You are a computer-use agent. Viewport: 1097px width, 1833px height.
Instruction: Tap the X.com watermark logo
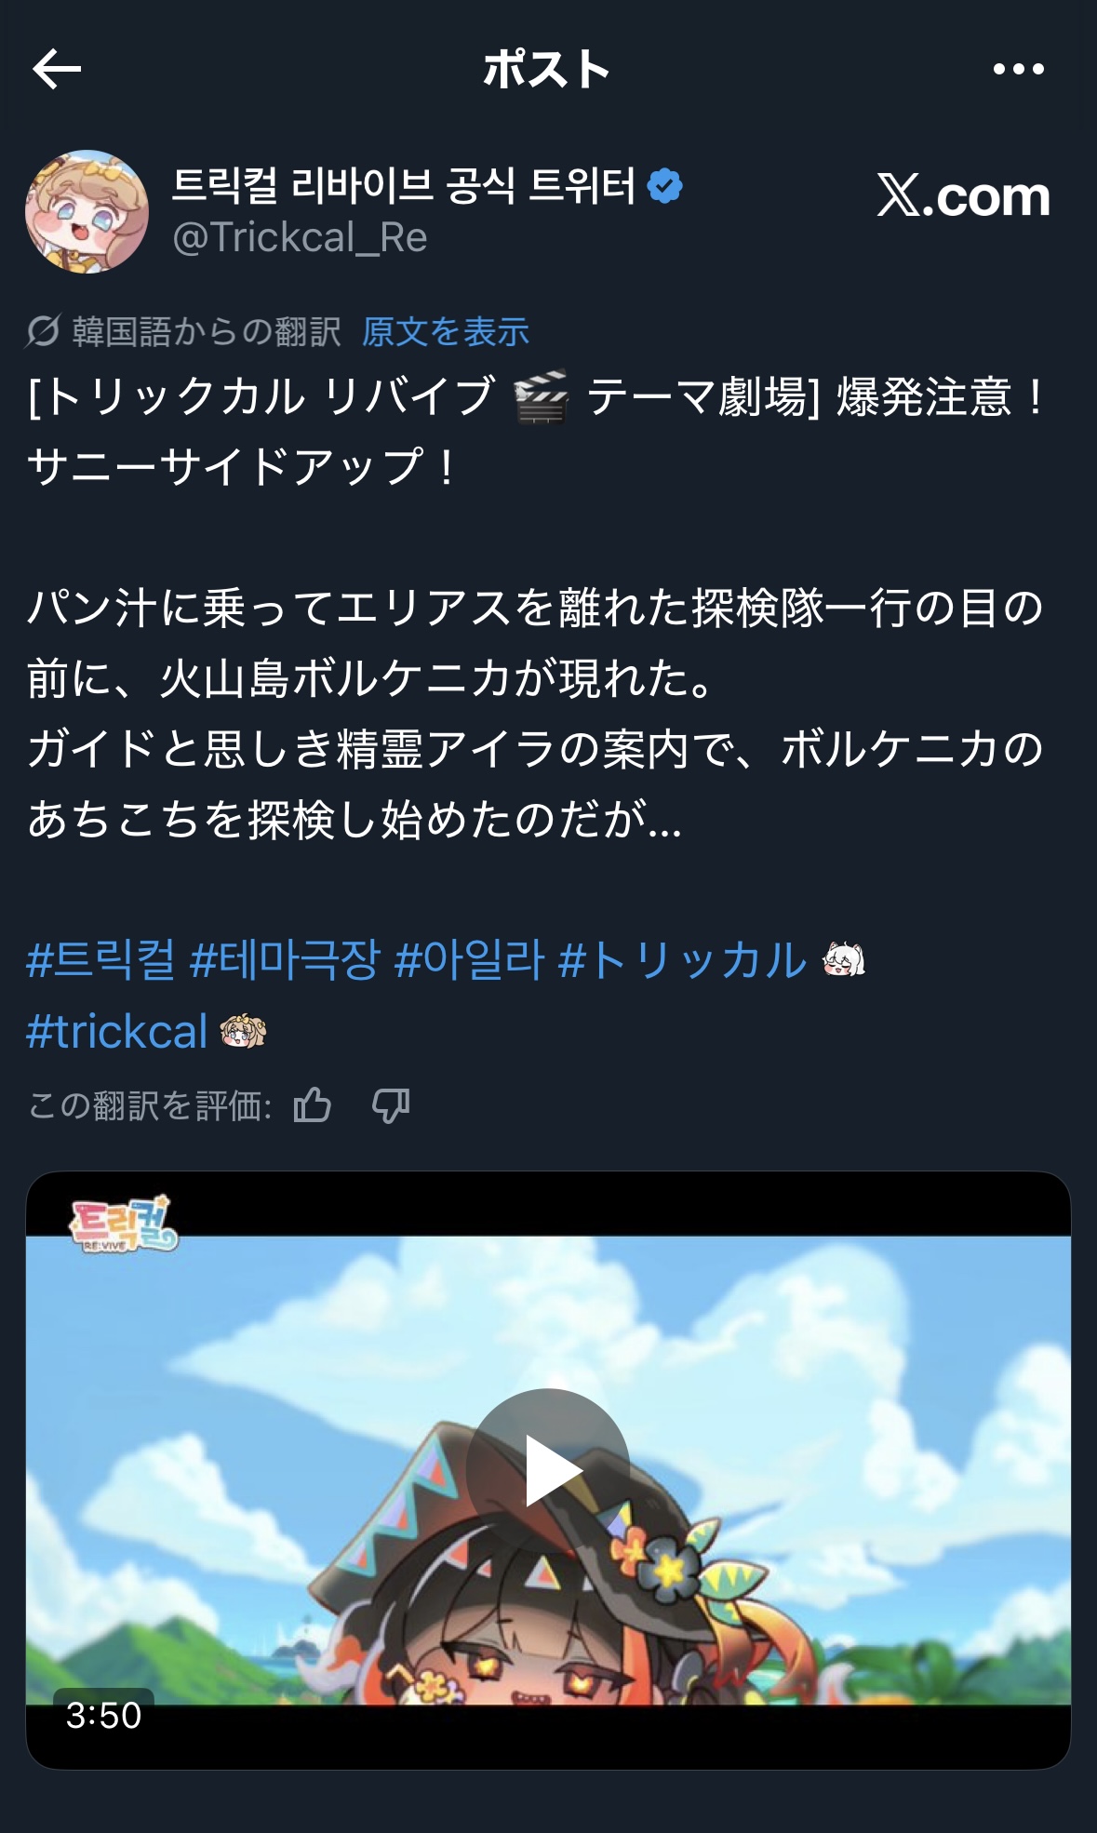963,196
